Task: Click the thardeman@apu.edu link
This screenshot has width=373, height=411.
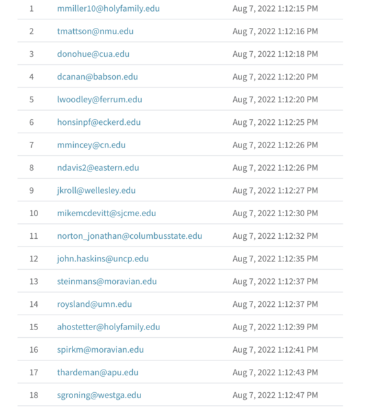Action: coord(98,372)
